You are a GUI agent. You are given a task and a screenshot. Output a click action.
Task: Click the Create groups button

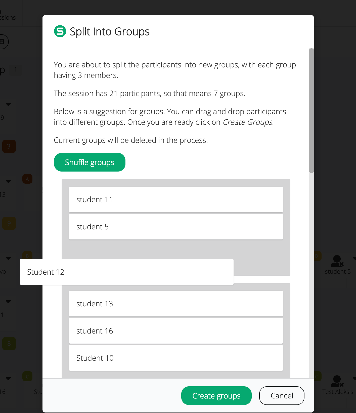pos(216,396)
